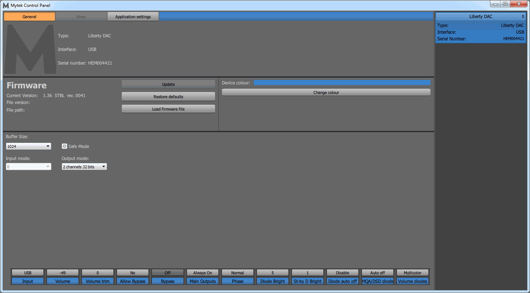
Task: Click the File path label
Action: (16, 110)
